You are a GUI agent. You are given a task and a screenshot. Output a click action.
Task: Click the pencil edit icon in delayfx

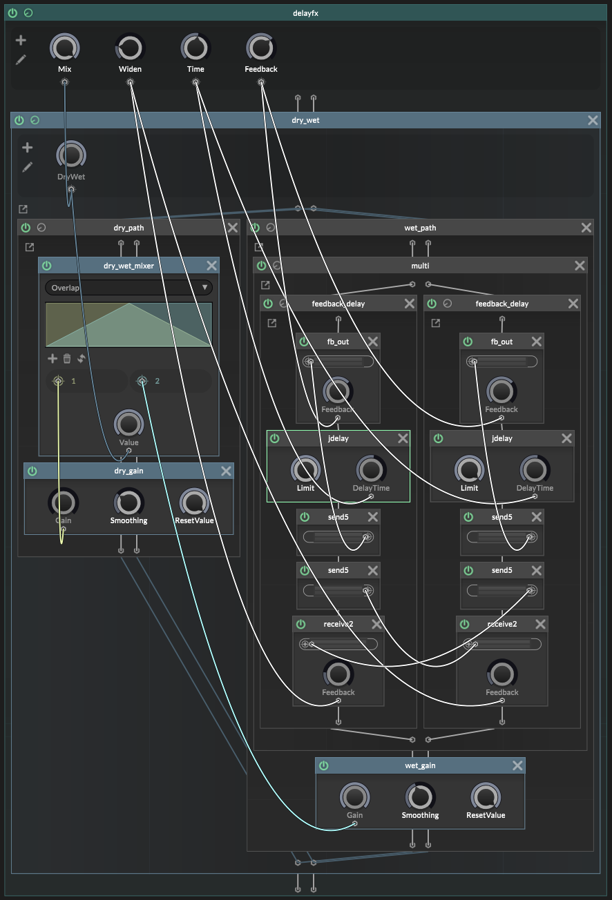coord(21,60)
